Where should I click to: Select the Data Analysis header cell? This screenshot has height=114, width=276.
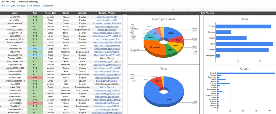tap(207, 13)
